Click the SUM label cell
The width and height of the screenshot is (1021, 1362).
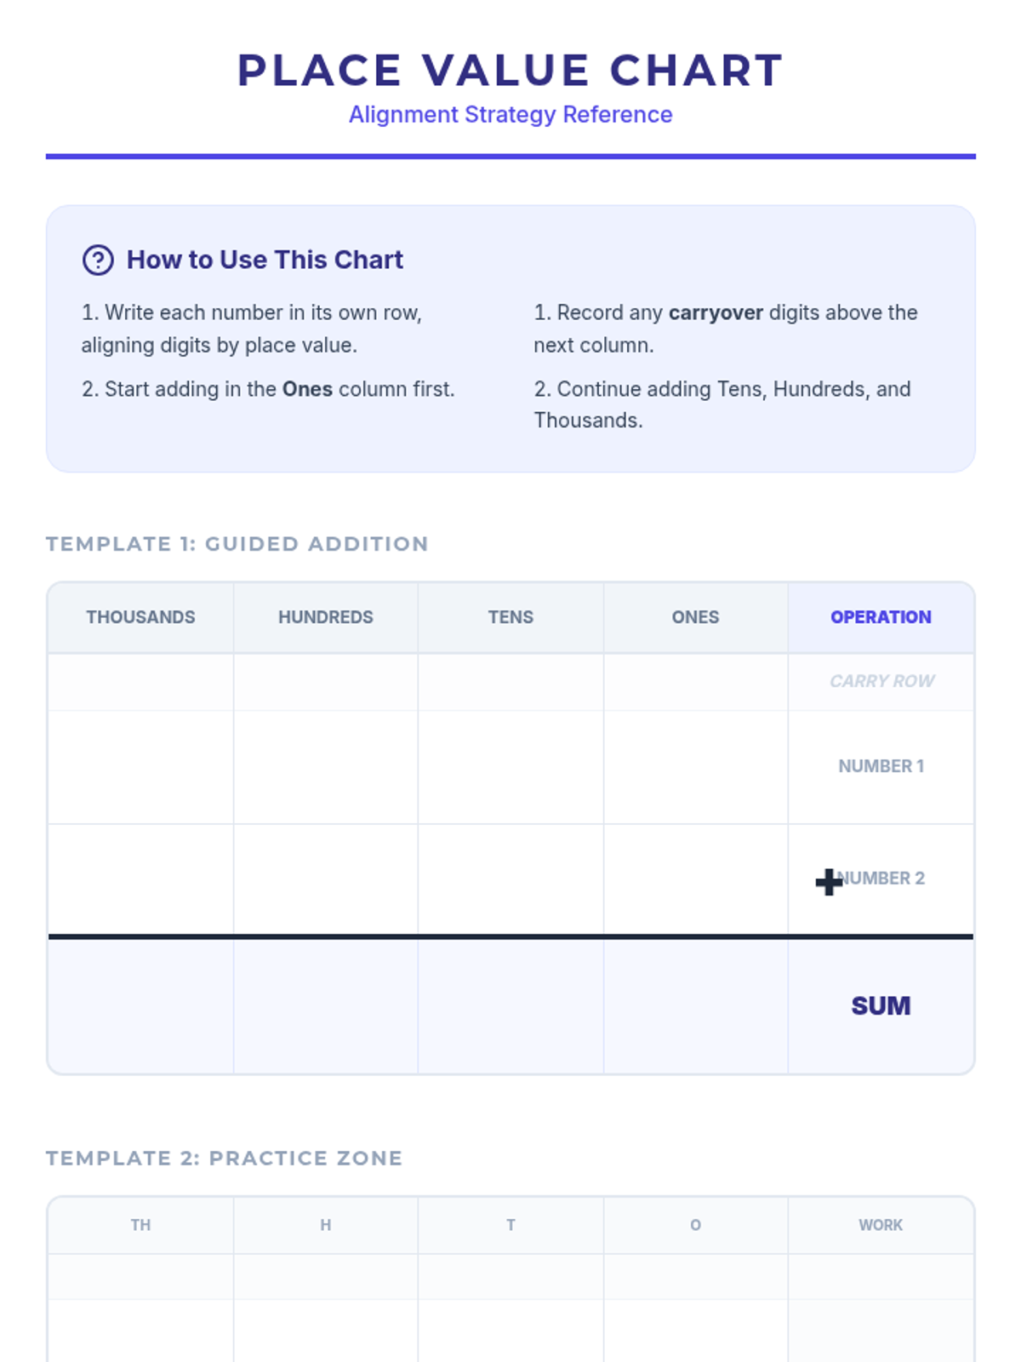tap(881, 1005)
